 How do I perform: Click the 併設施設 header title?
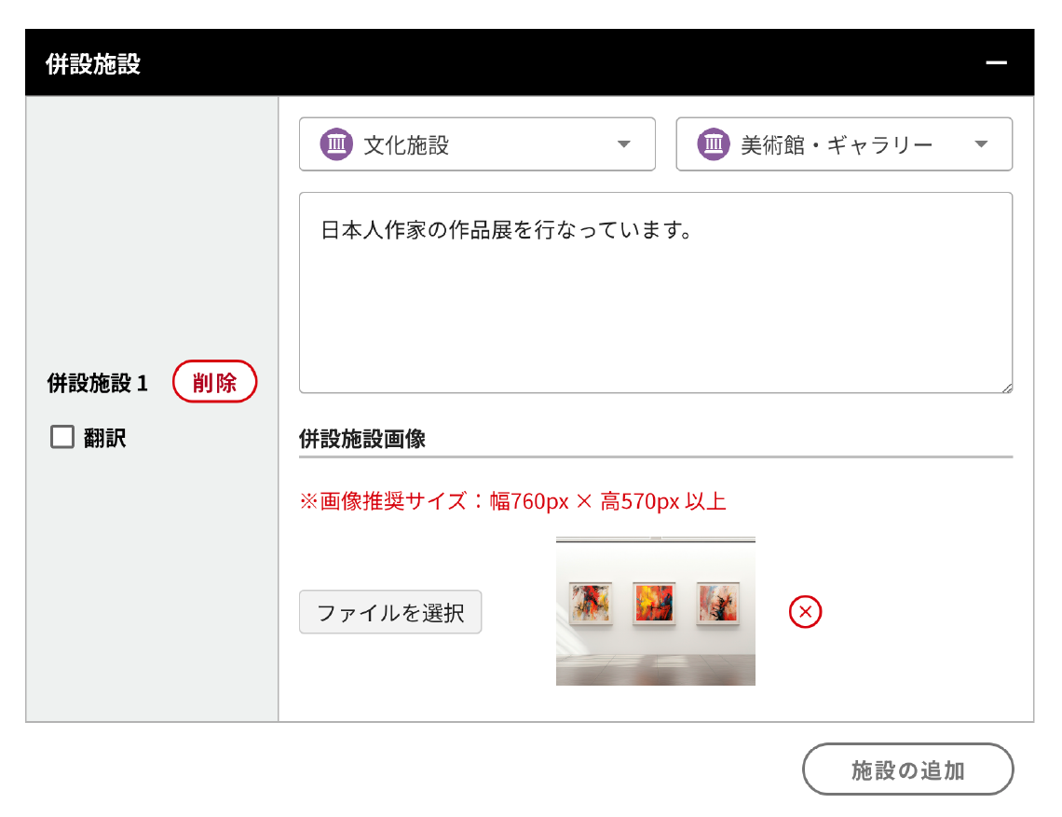[x=93, y=63]
